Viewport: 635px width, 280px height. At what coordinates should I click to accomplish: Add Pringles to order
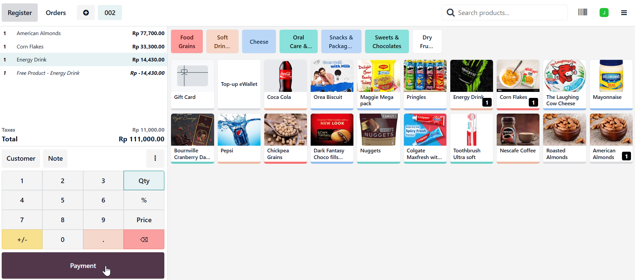(425, 85)
